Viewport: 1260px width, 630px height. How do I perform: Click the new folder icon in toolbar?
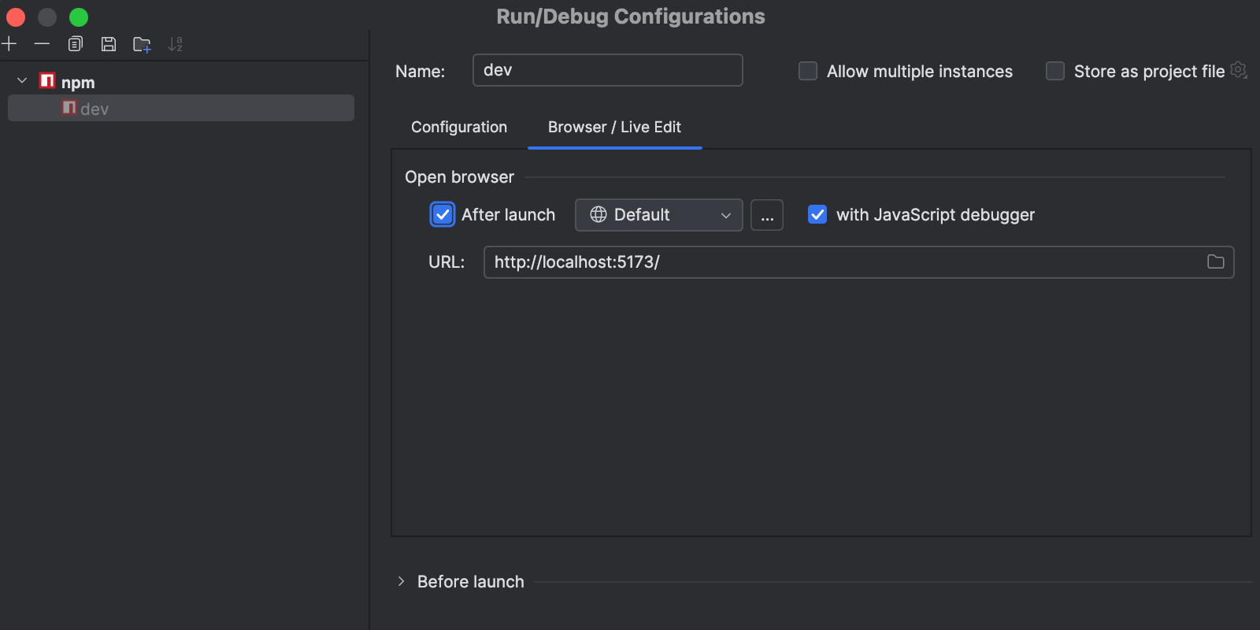(142, 45)
